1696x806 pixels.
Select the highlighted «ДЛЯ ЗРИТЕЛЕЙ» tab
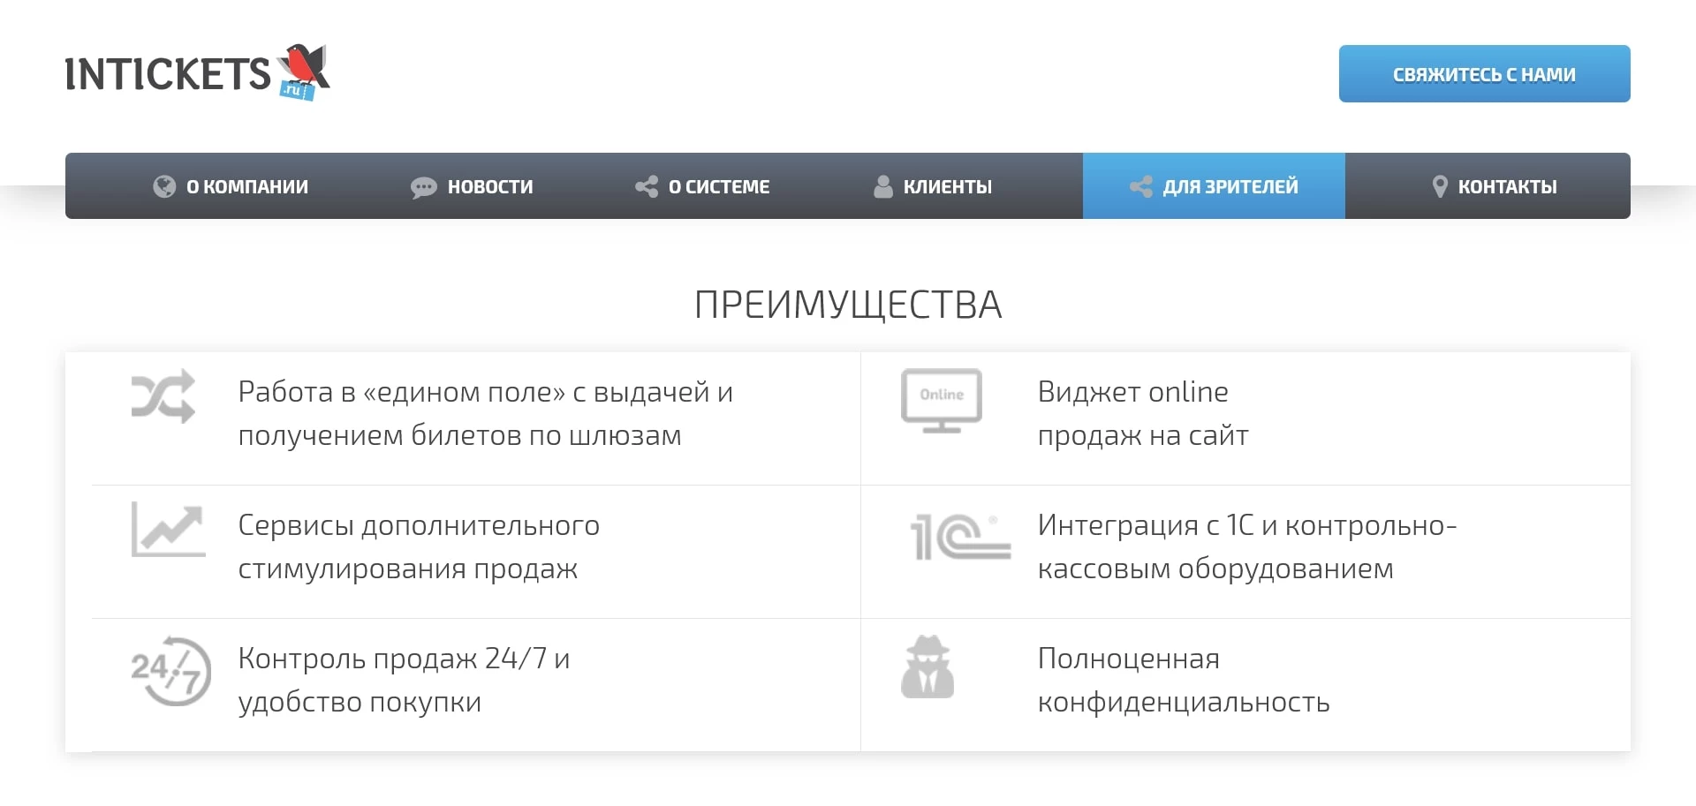click(1214, 186)
